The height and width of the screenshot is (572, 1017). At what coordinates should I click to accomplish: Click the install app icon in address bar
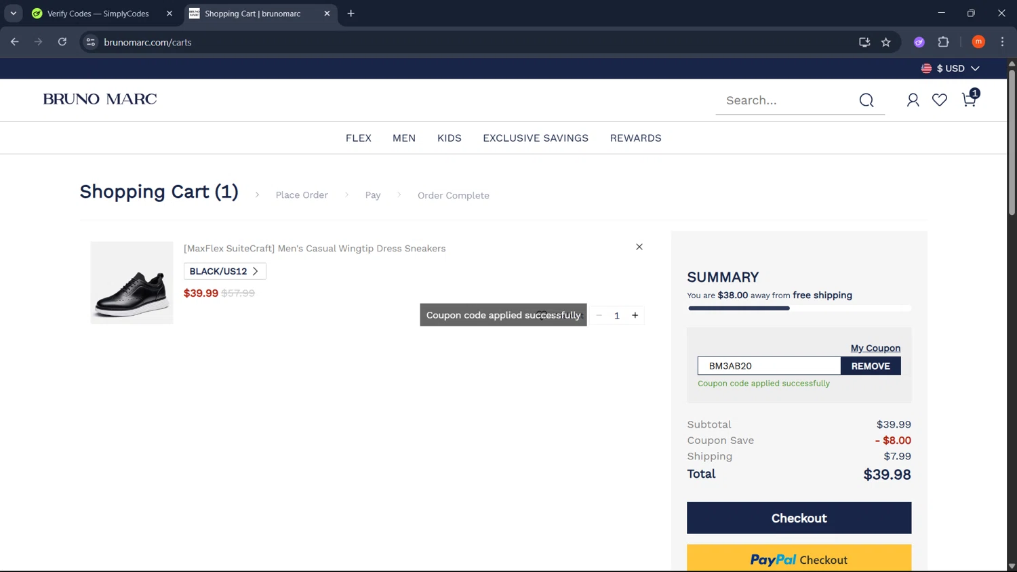tap(864, 42)
